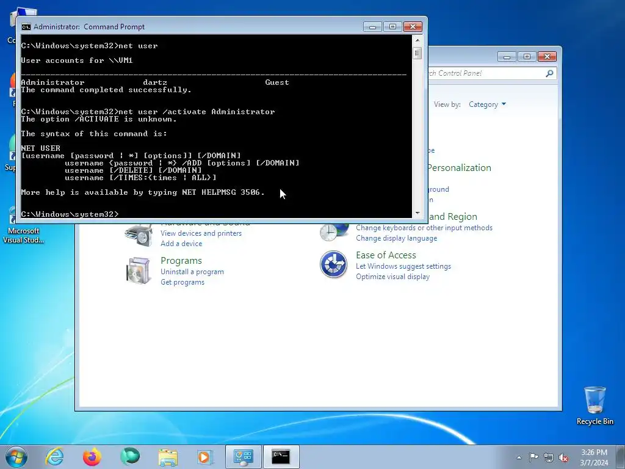The width and height of the screenshot is (625, 469).
Task: Open the green globe browser taskbar icon
Action: click(x=130, y=457)
